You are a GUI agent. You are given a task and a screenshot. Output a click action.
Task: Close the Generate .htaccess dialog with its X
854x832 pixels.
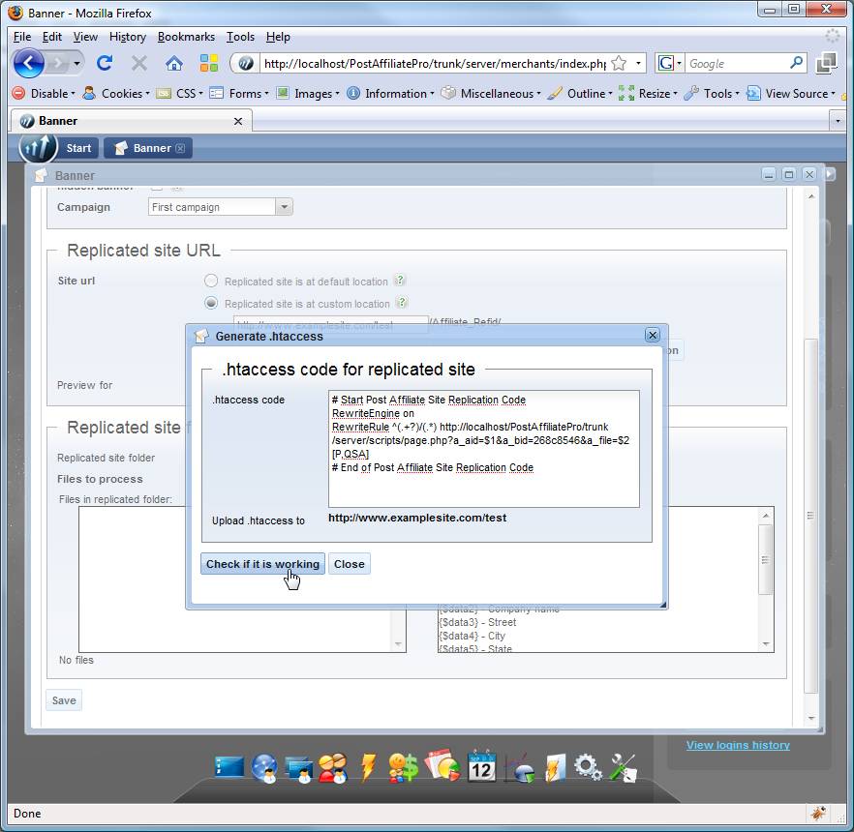point(652,335)
